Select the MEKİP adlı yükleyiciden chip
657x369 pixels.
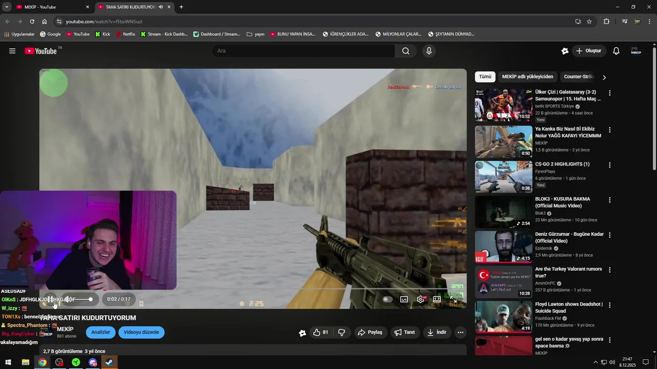coord(528,77)
